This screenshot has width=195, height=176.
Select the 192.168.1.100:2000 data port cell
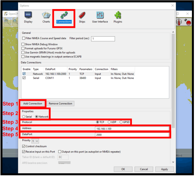pos(56,74)
